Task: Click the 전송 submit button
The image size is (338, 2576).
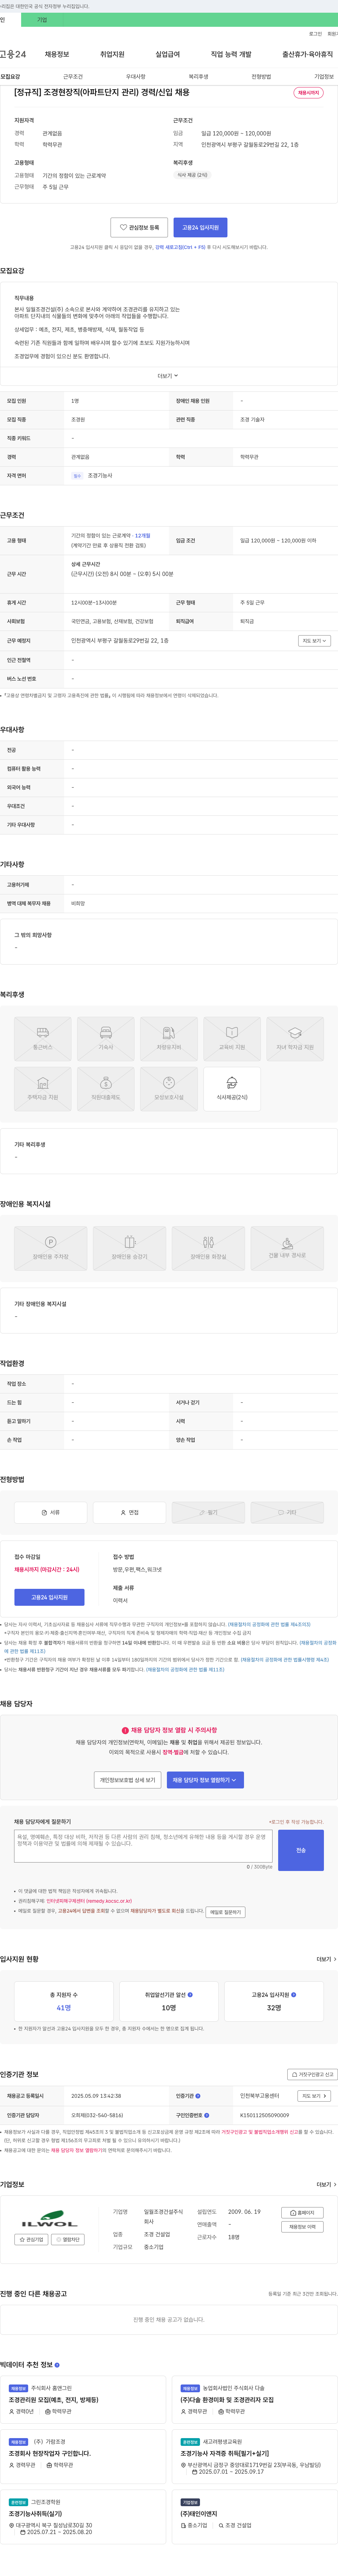Action: click(x=301, y=1850)
